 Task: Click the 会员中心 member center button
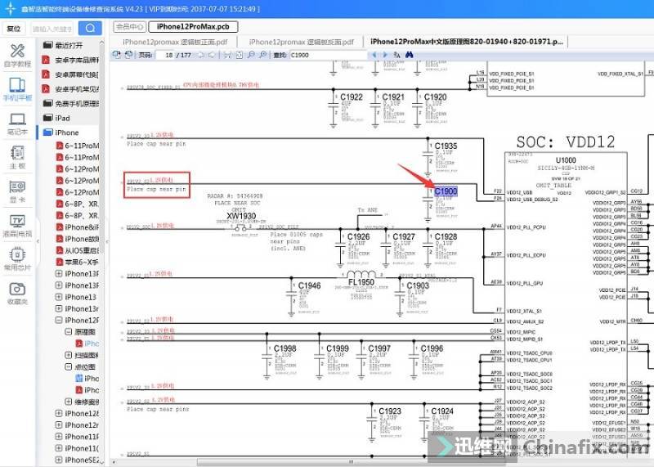129,27
